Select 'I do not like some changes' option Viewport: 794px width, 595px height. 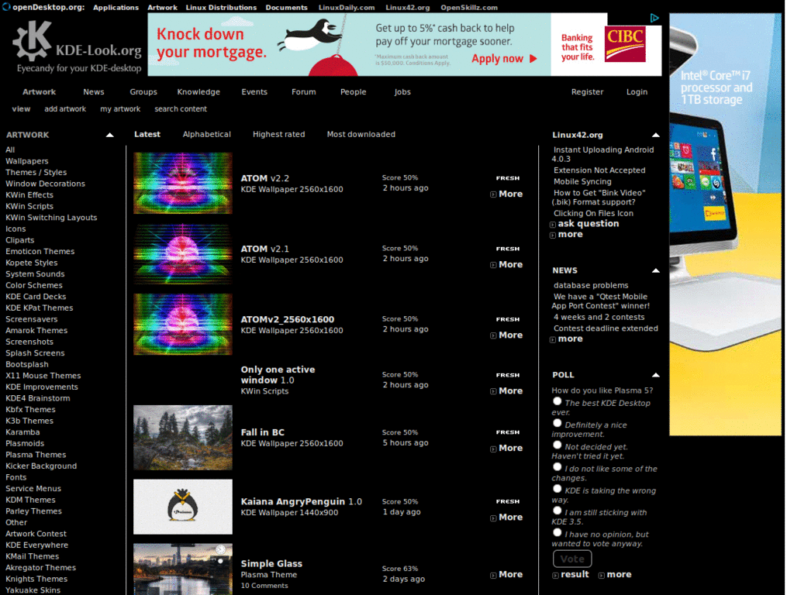pos(557,466)
